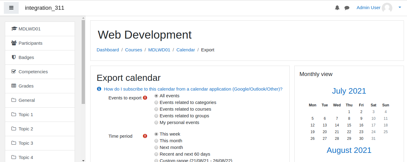
Task: Select July 31 in monthly view
Action: (373, 139)
